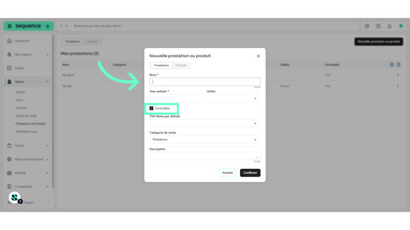Click the round badge next to Sequence logo

[48, 26]
